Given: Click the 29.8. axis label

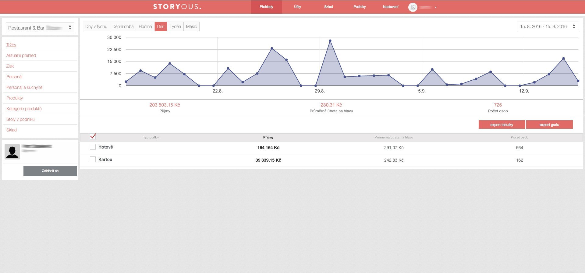Looking at the screenshot, I should 320,91.
